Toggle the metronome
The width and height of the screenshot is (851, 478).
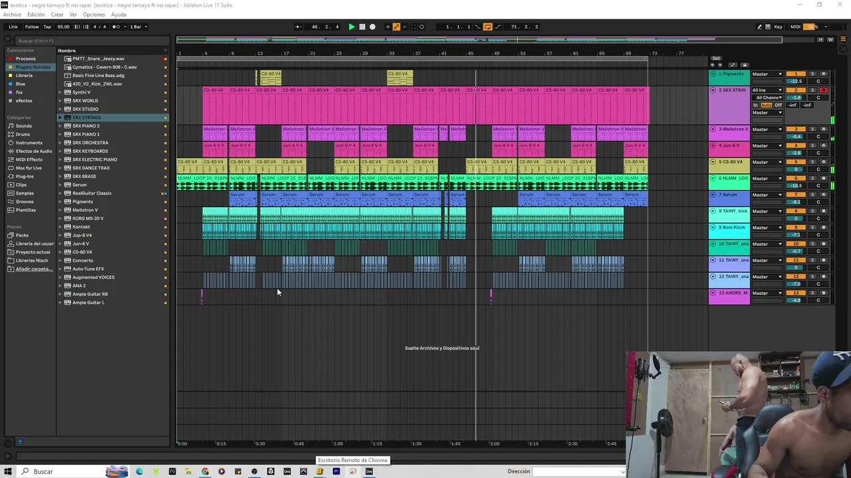(116, 27)
